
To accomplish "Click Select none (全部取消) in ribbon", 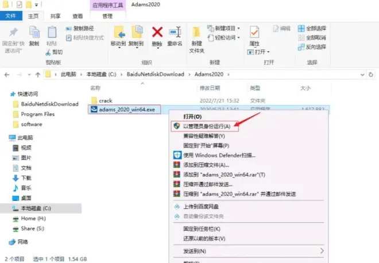I will (312, 37).
